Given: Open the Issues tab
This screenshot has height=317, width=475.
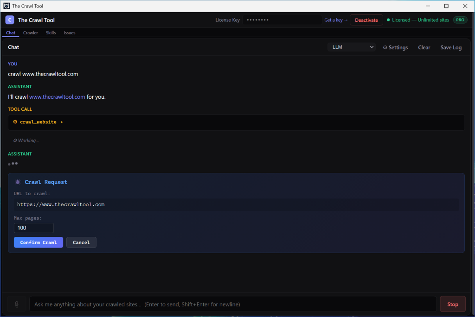Looking at the screenshot, I should coord(70,33).
